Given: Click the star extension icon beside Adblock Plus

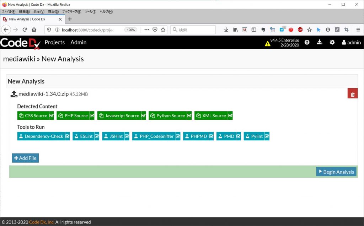Looking at the screenshot, I should (309, 30).
